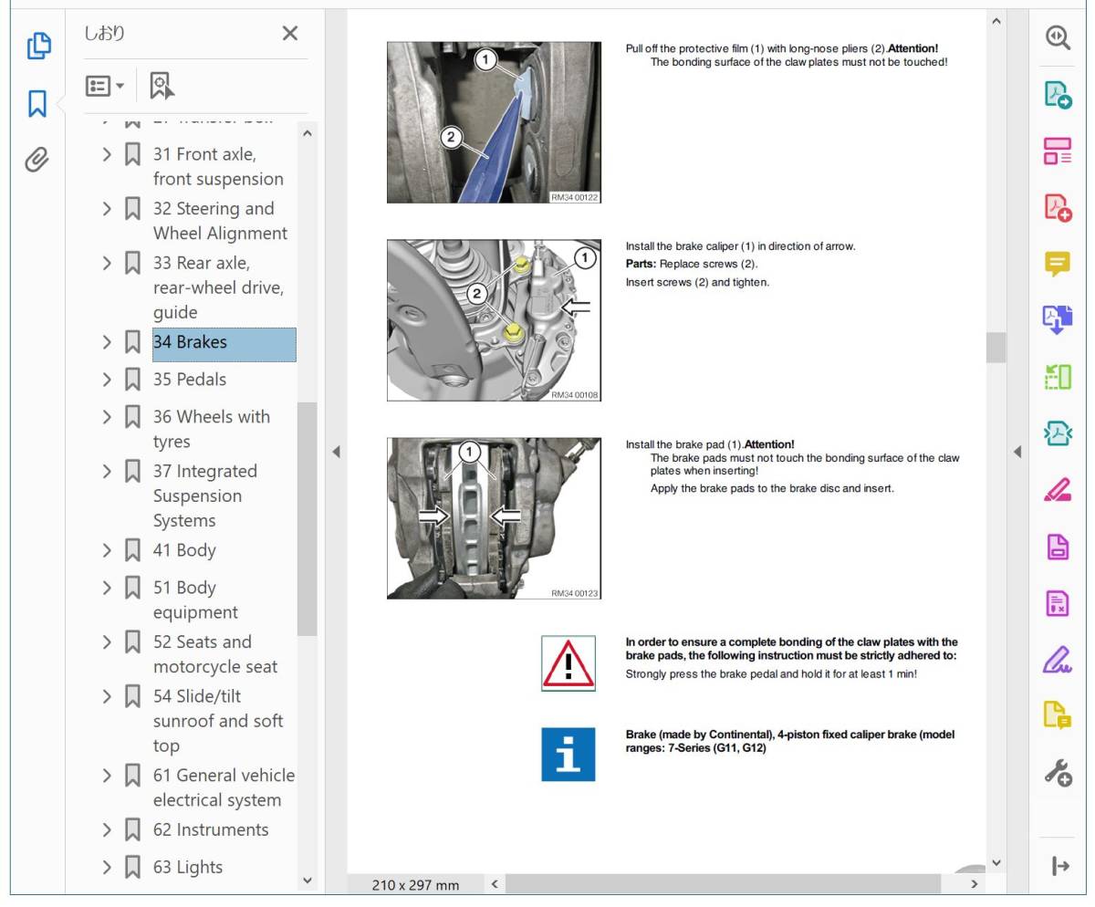Open the Organize Pages tool
Image resolution: width=1095 pixels, height=907 pixels.
(1058, 151)
